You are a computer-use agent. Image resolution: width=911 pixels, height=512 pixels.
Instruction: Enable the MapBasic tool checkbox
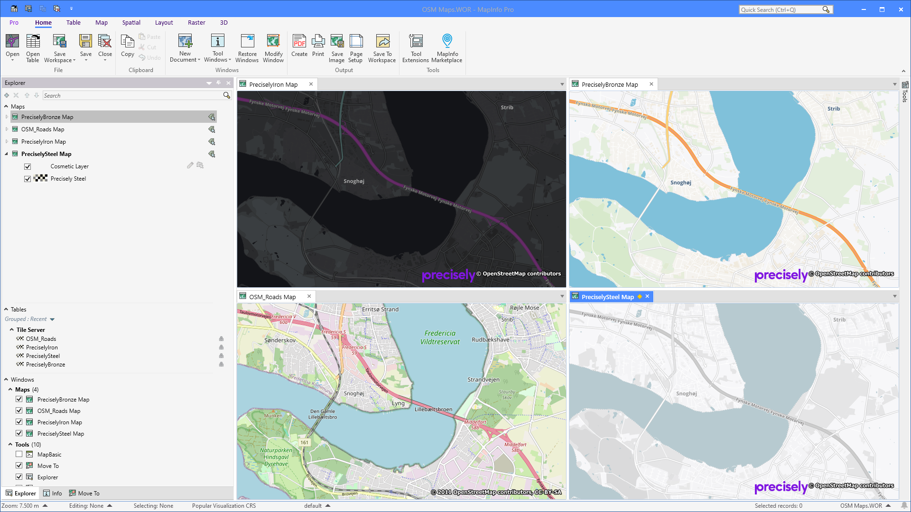point(19,454)
